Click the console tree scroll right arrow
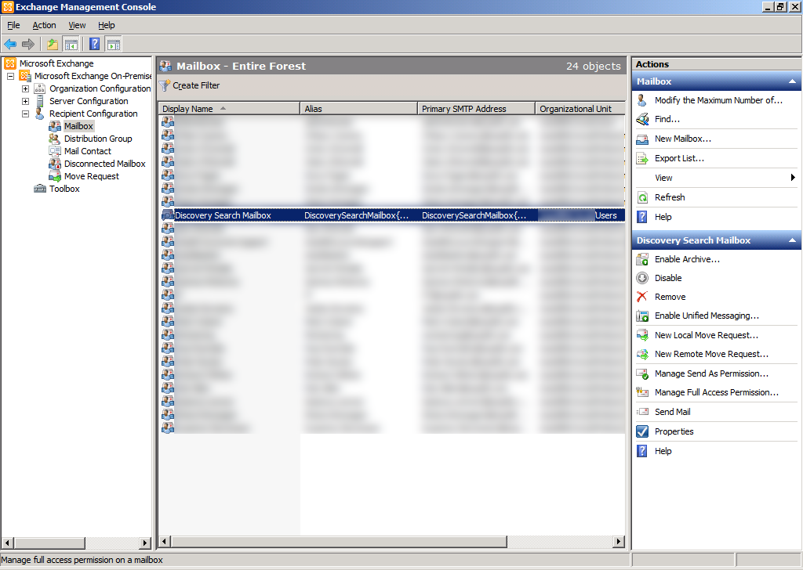Viewport: 803px width, 570px height. 145,543
